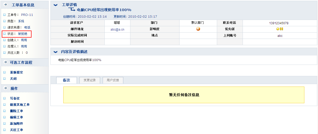Switch to the 变更记录 tab
The width and height of the screenshot is (318, 134).
click(90, 80)
